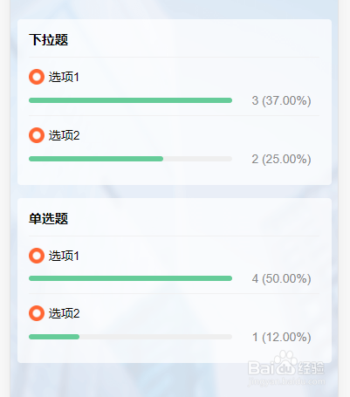Select 选项2 radio icon under 下拉题
This screenshot has height=397, width=350.
tap(37, 135)
